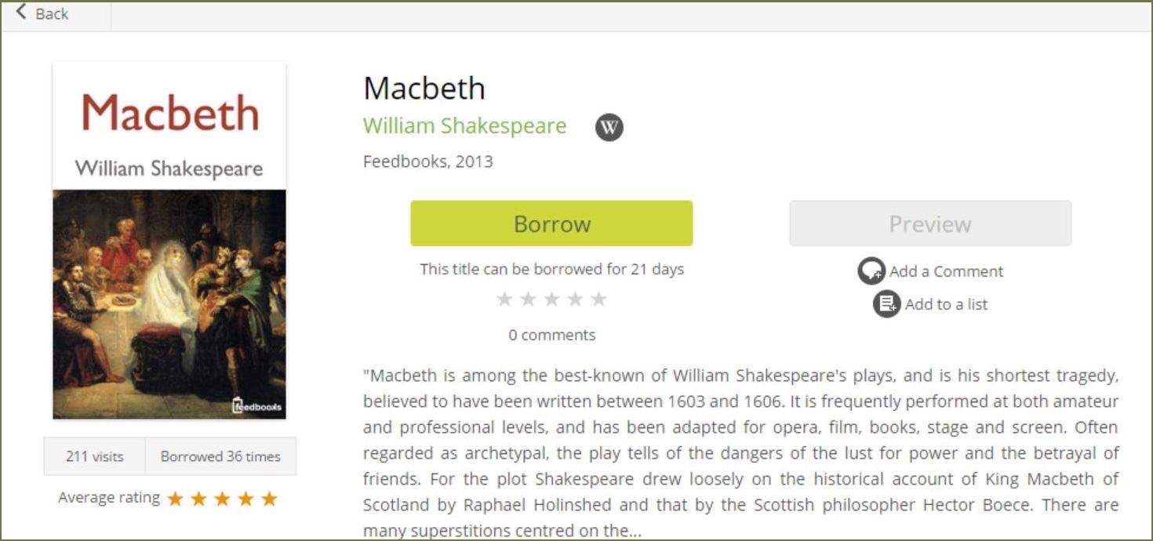Screen dimensions: 1153x541
Task: Rate the book with the third grey star
Action: [x=552, y=299]
